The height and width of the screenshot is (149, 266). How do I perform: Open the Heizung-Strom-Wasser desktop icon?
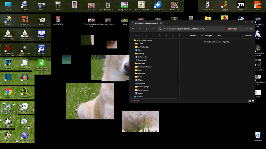pos(125,6)
